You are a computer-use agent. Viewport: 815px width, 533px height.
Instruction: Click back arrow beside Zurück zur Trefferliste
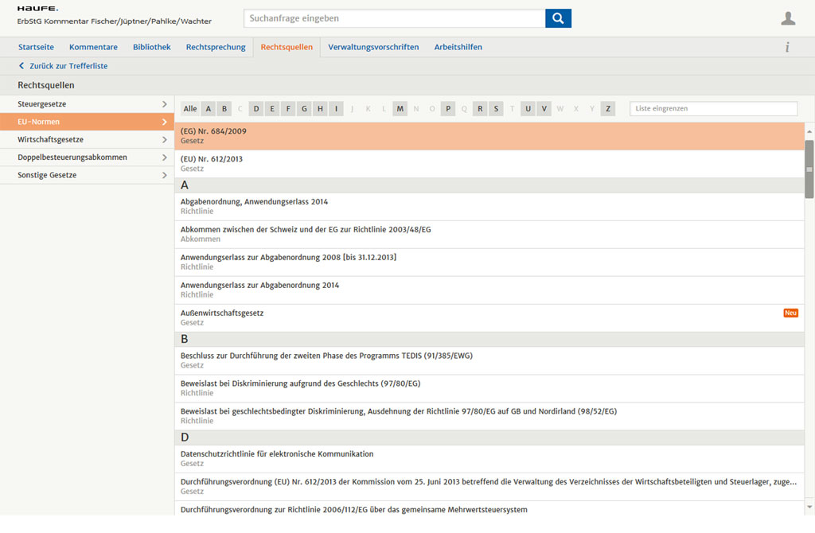21,66
